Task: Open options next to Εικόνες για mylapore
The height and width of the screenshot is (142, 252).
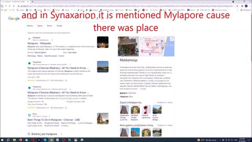Action: pyautogui.click(x=61, y=134)
